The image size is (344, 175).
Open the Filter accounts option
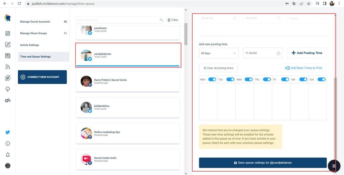click(173, 20)
